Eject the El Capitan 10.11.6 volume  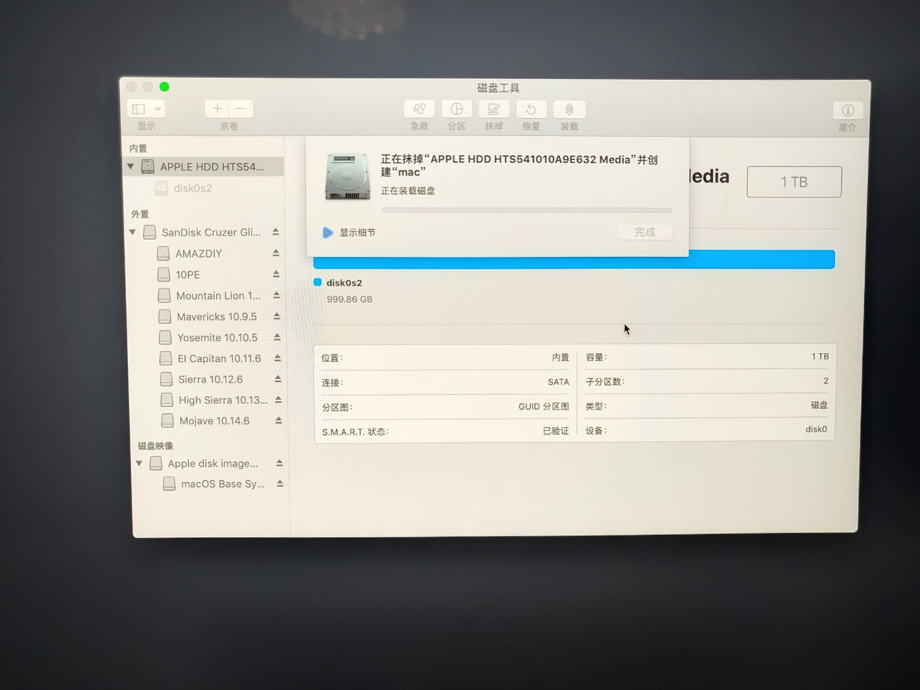(x=277, y=358)
